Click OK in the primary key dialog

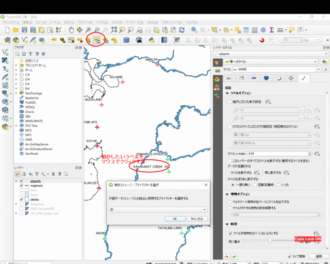pyautogui.click(x=175, y=219)
